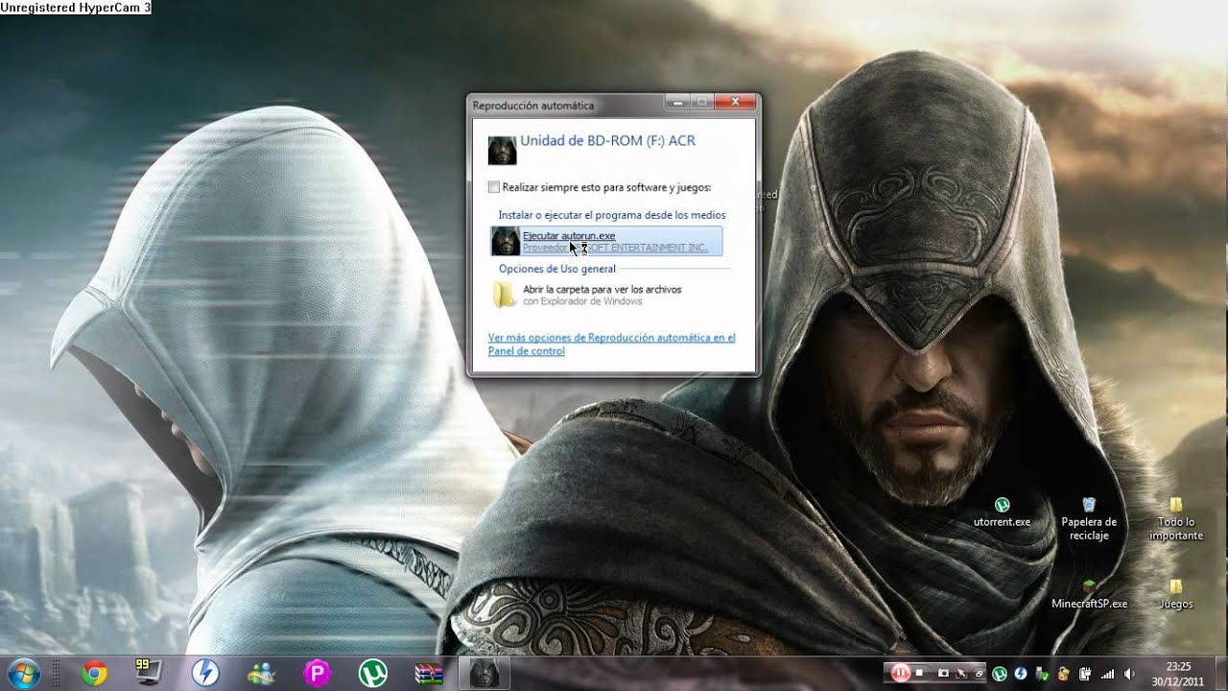Select MinecraftSP.exe desktop icon

point(1089,594)
